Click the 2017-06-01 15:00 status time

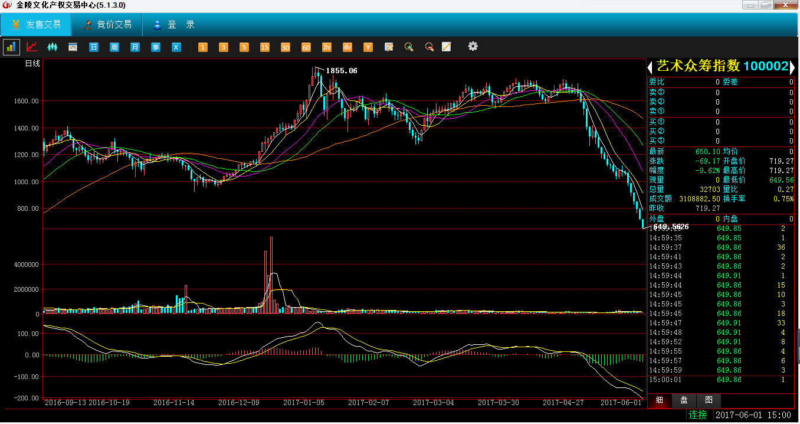(753, 415)
